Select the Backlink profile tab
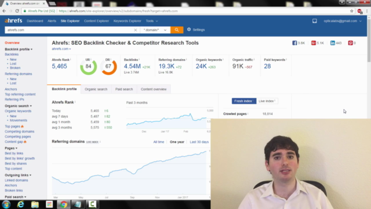371x209 pixels. tap(64, 89)
